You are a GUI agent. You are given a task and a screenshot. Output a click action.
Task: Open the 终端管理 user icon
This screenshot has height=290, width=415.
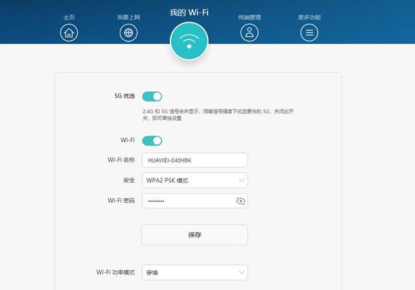[249, 33]
